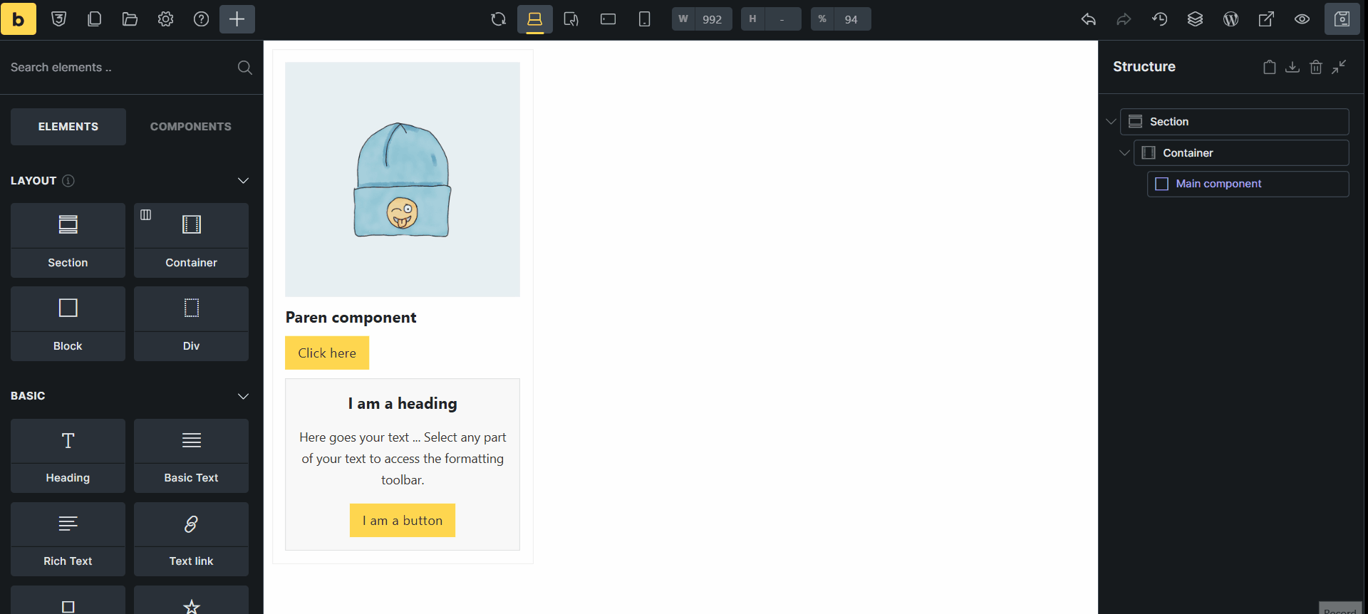The image size is (1368, 614).
Task: Click the Structure panel clipboard paste icon
Action: point(1269,67)
